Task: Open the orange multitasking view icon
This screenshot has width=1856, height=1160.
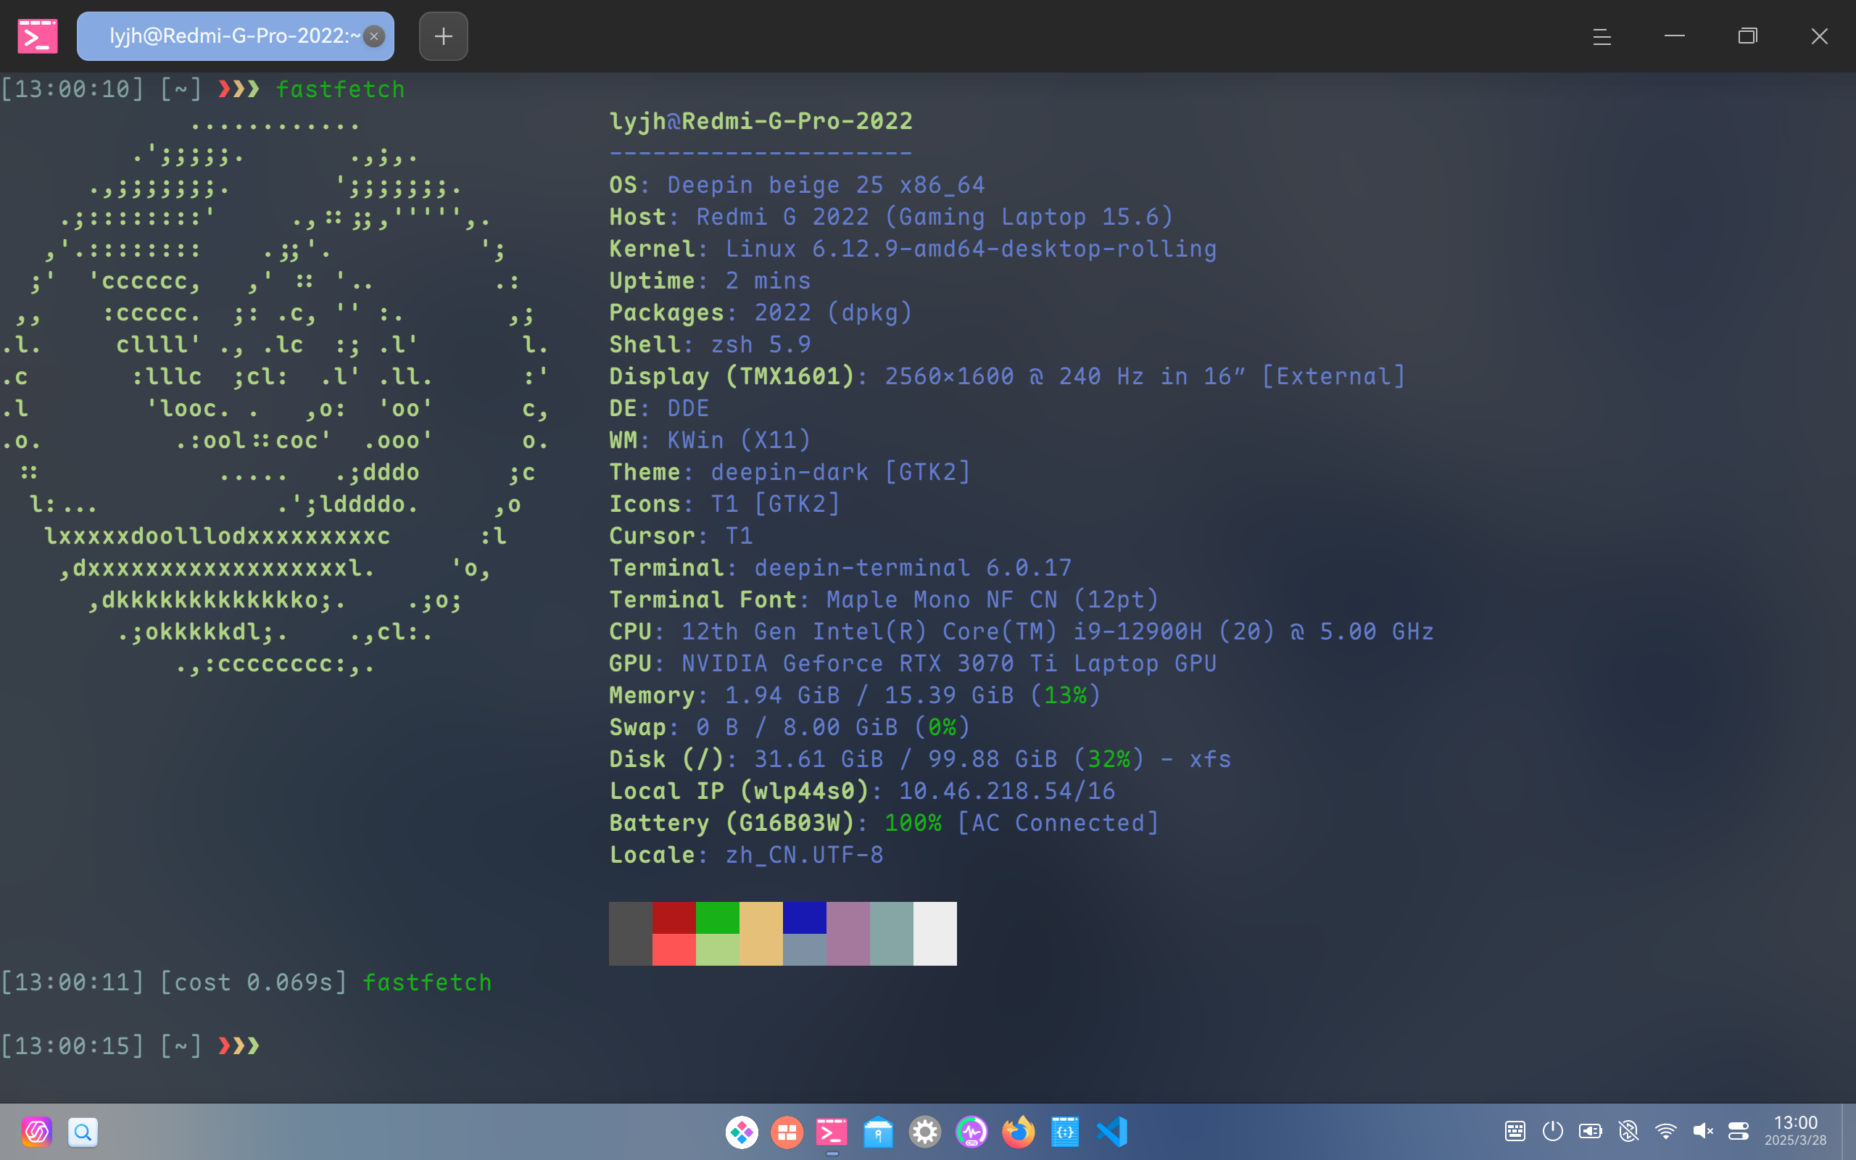Action: pyautogui.click(x=787, y=1132)
